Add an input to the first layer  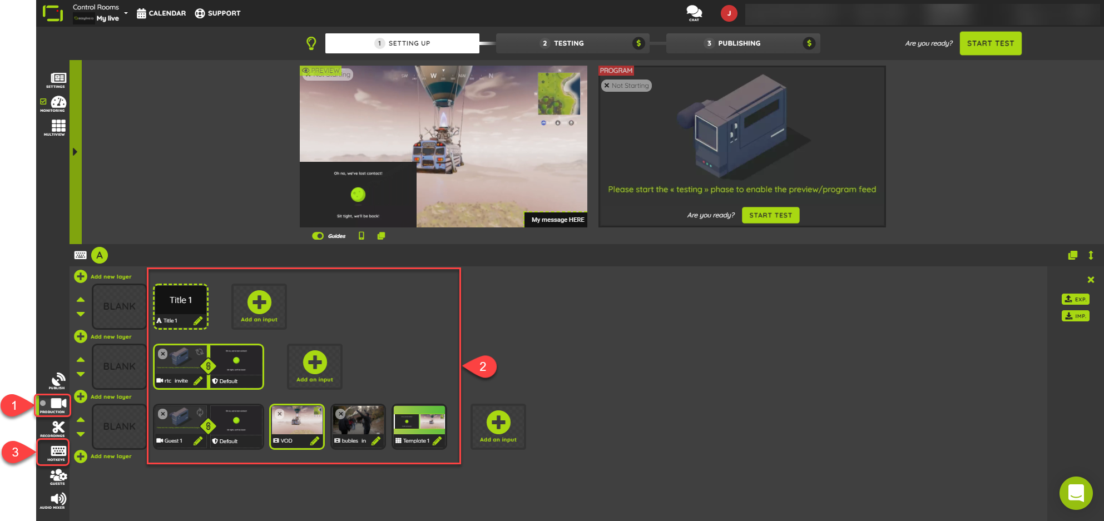point(259,307)
